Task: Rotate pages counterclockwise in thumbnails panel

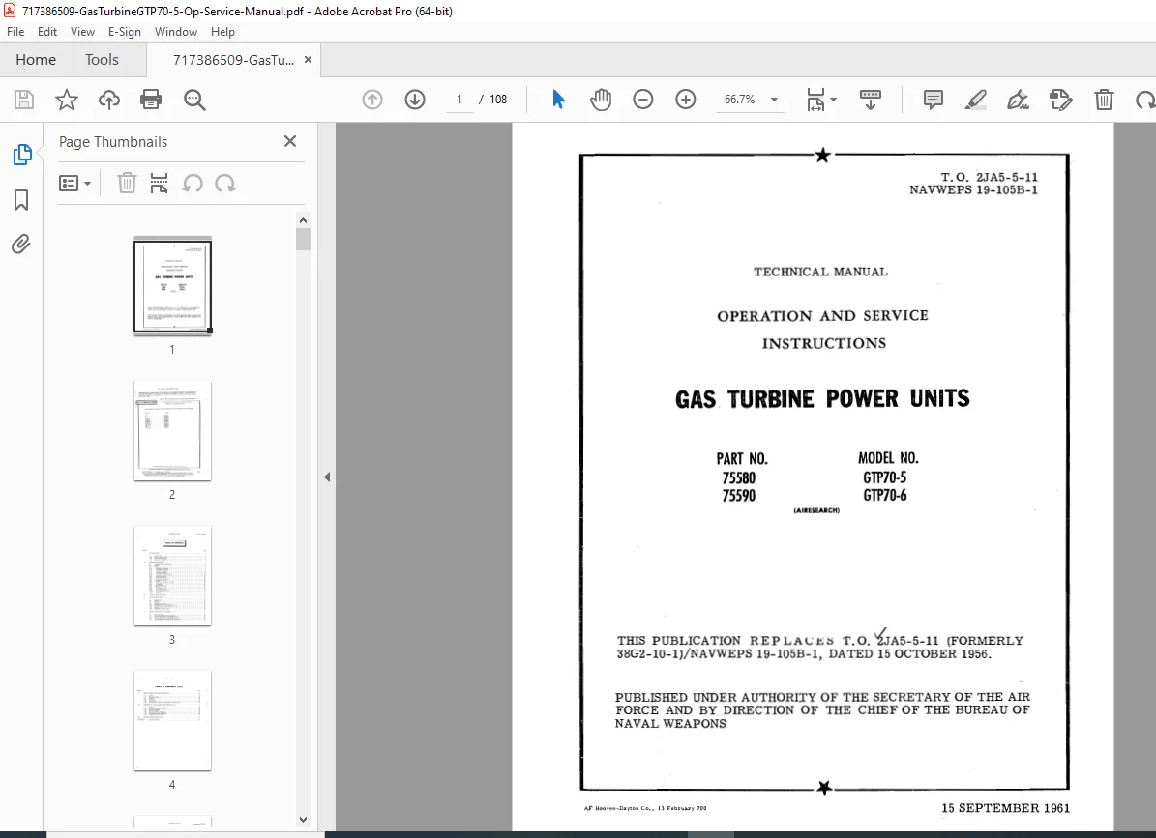Action: [193, 183]
